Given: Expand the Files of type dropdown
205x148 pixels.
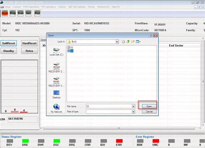Looking at the screenshot, I should [x=133, y=112].
